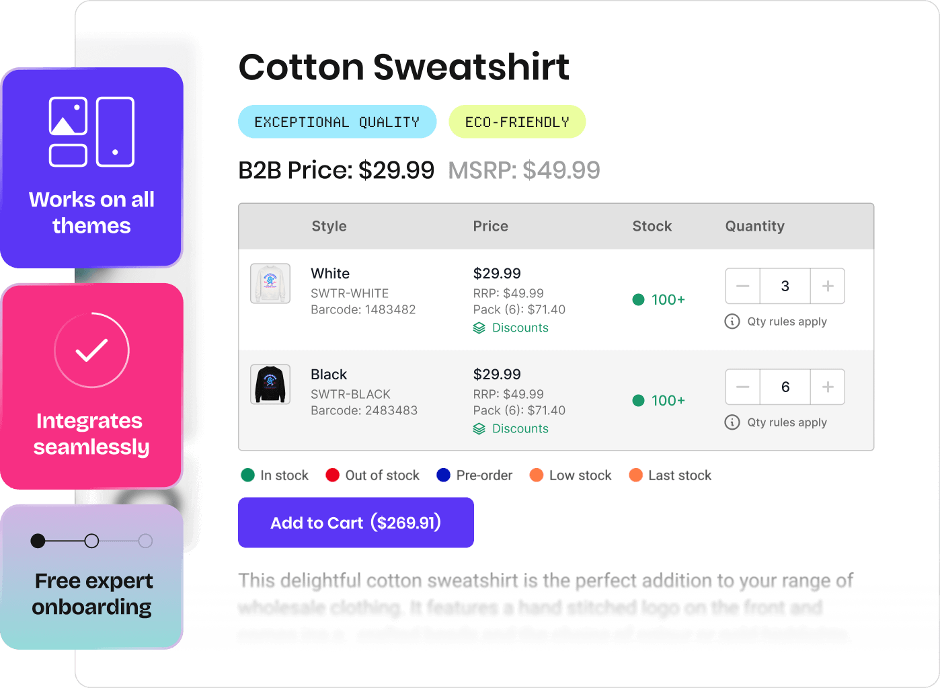
Task: Open the EXCEPTIONAL QUALITY badge
Action: tap(337, 122)
